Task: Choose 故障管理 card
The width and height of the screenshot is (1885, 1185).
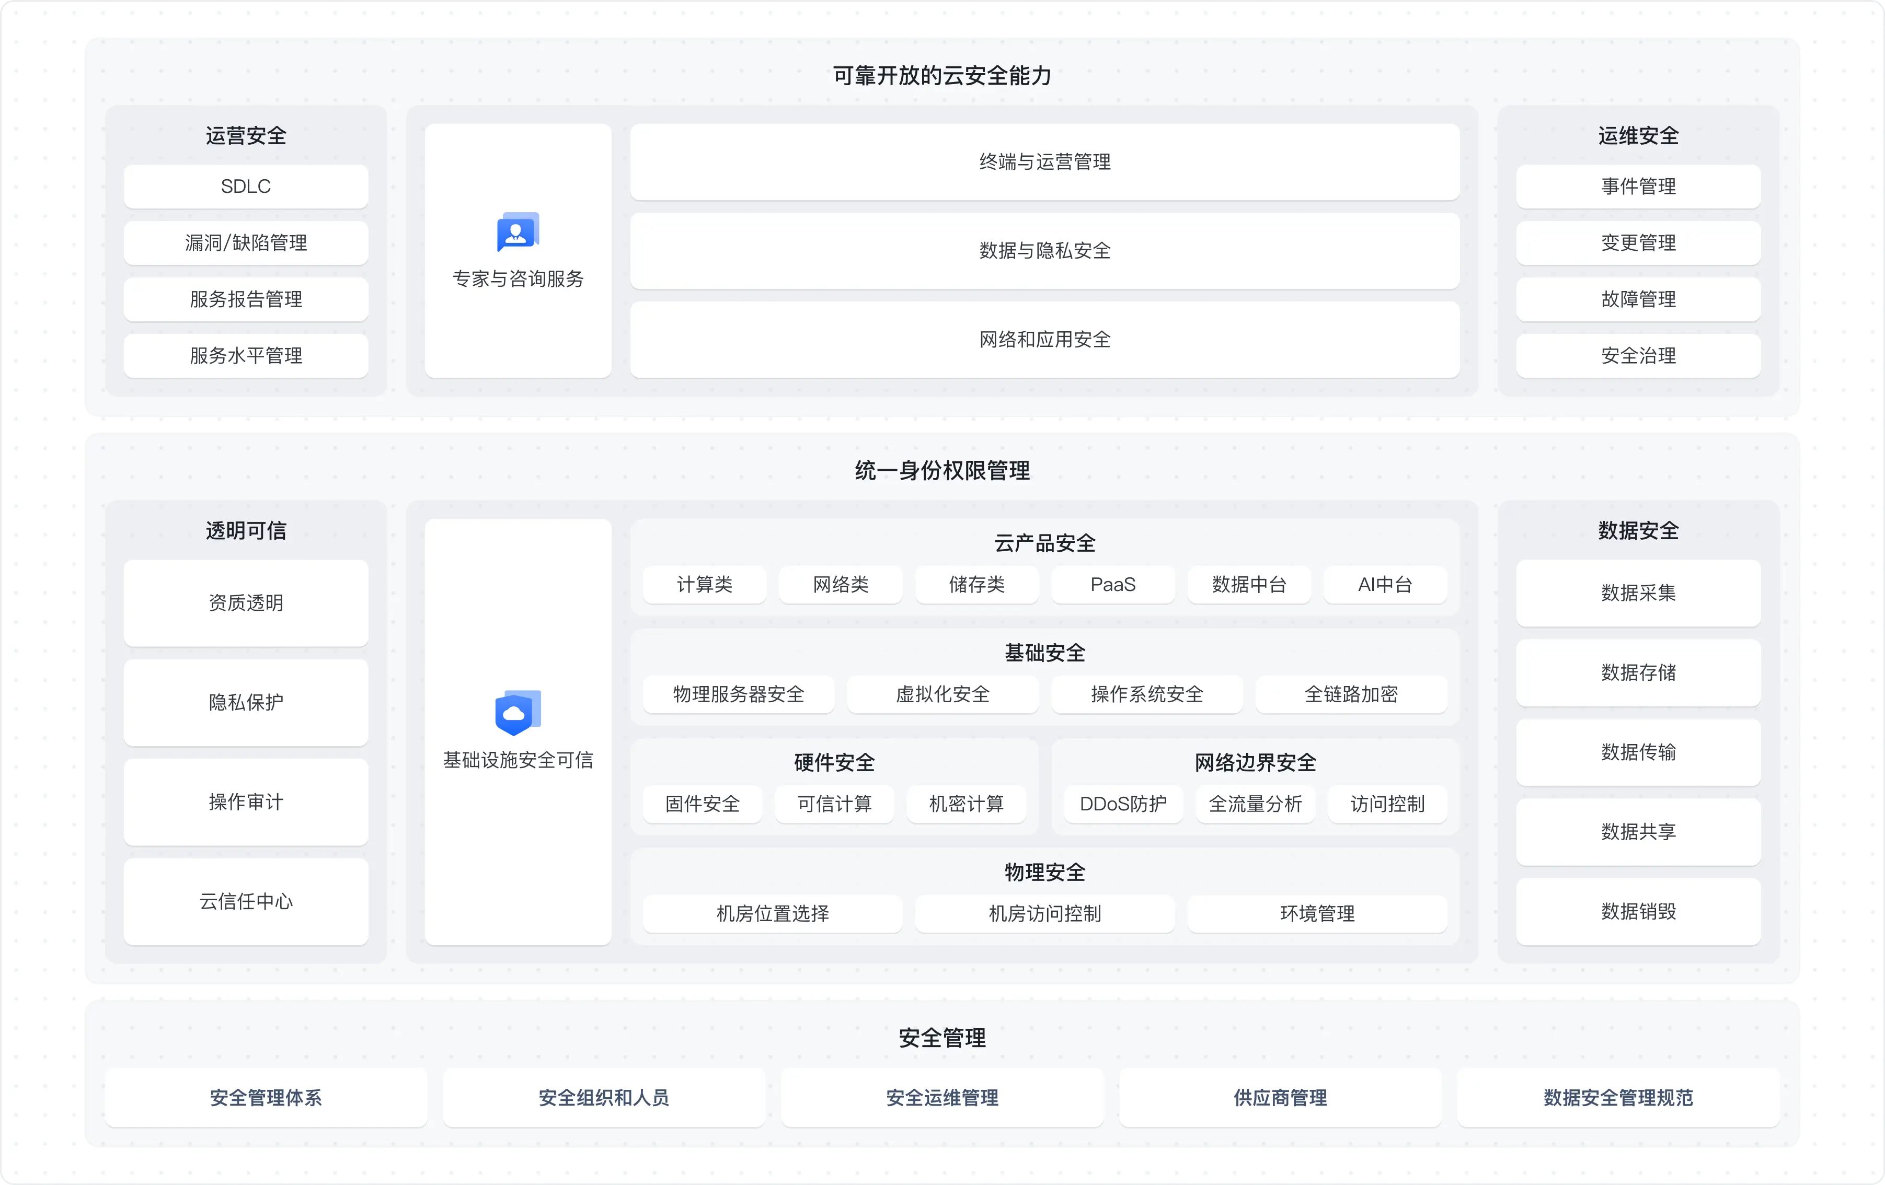Action: tap(1638, 299)
